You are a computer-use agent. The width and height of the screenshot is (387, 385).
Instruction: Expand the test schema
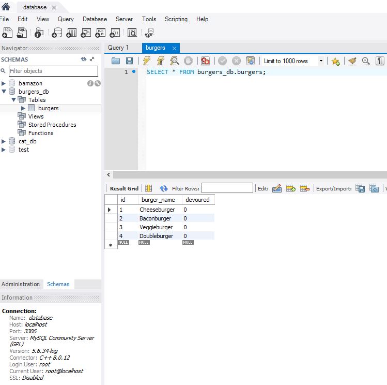pyautogui.click(x=4, y=150)
